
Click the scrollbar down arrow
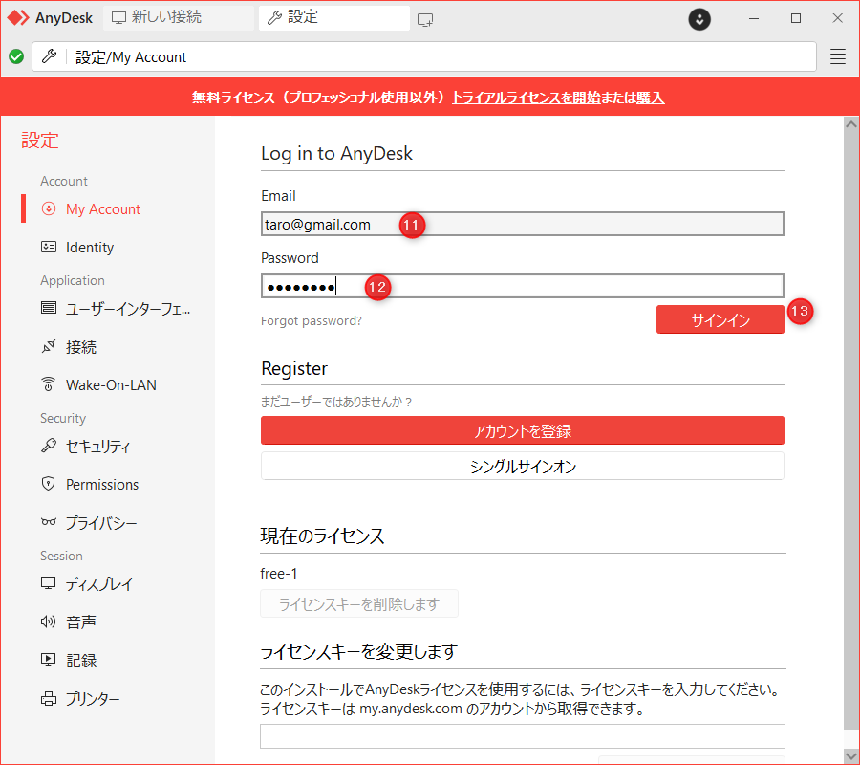click(x=851, y=755)
